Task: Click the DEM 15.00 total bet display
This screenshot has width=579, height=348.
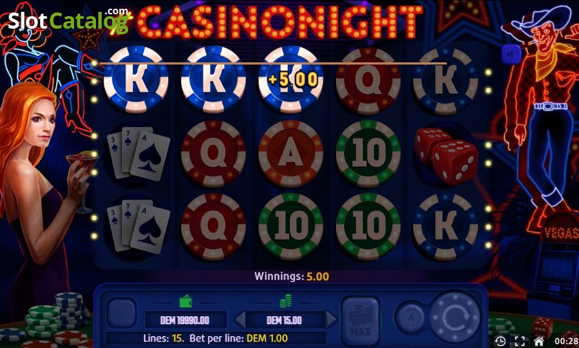Action: click(x=285, y=320)
